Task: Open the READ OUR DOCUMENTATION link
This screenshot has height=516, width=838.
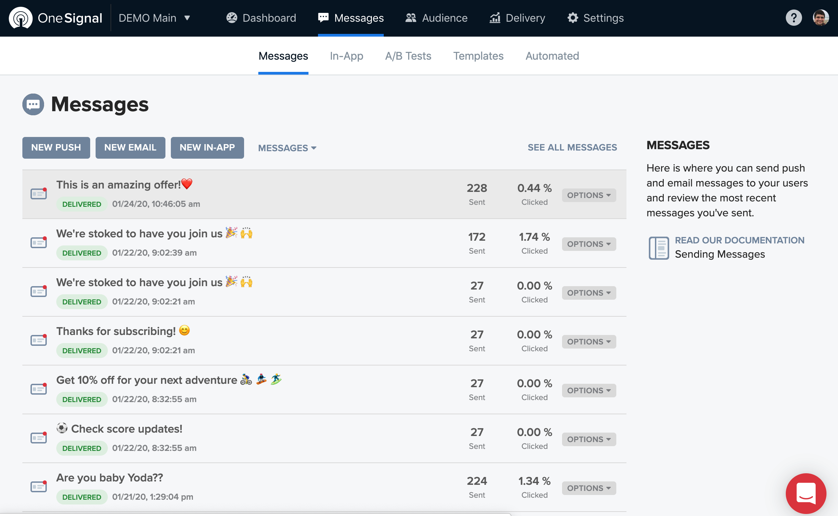Action: tap(739, 240)
